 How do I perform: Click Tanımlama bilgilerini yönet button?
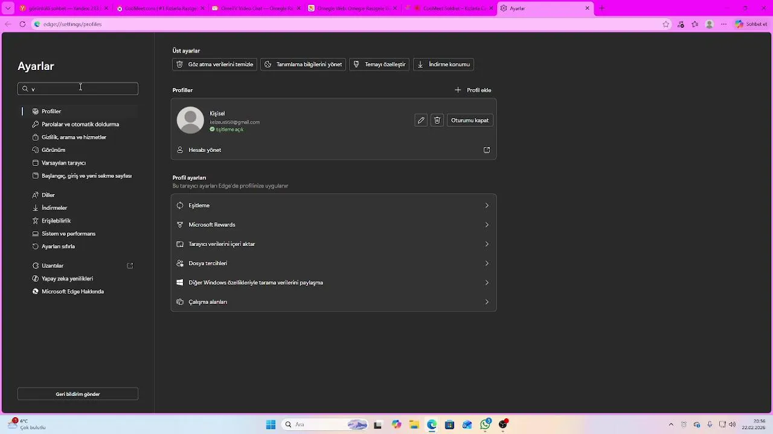[x=303, y=64]
